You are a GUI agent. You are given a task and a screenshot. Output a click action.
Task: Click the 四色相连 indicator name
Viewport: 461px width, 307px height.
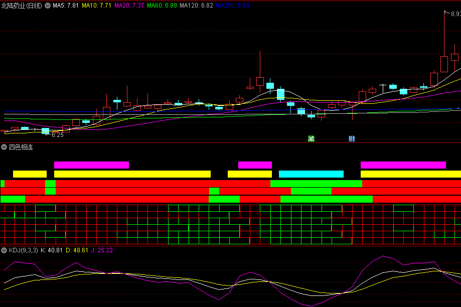(21, 147)
